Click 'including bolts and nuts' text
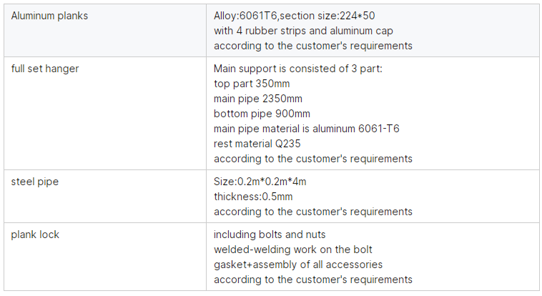 pos(270,235)
